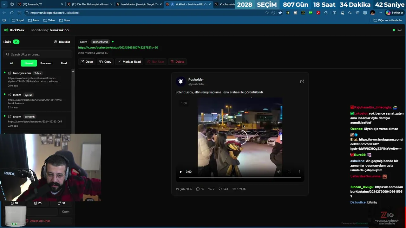Screen dimensions: 406x228
Task: Go to browser home page
Action: 19,13
